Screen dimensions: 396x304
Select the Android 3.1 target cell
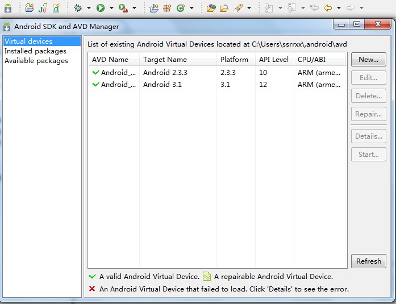click(x=162, y=85)
